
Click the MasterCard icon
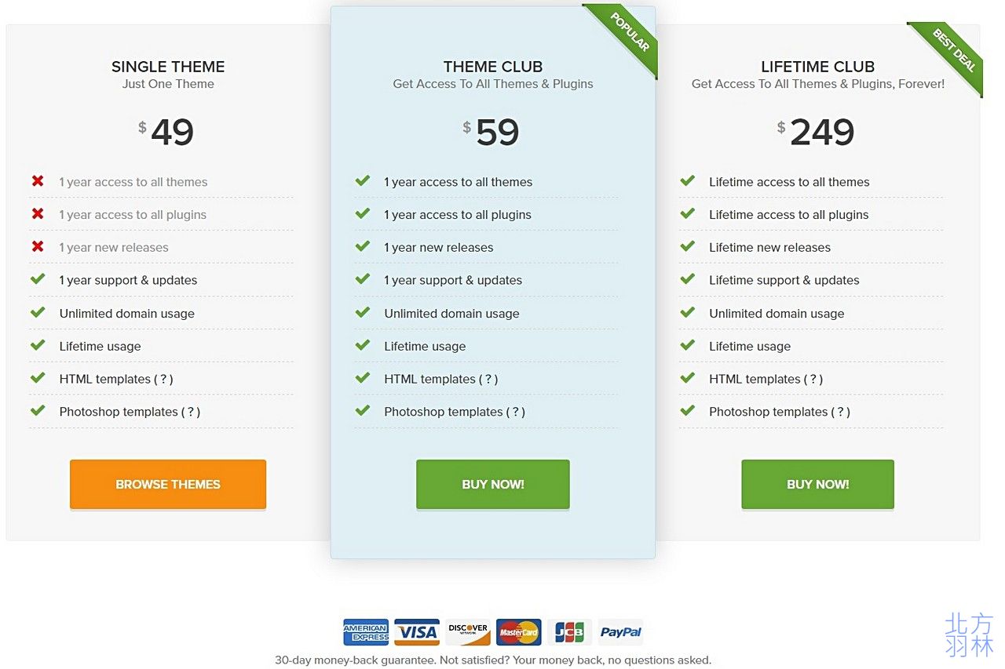click(519, 632)
